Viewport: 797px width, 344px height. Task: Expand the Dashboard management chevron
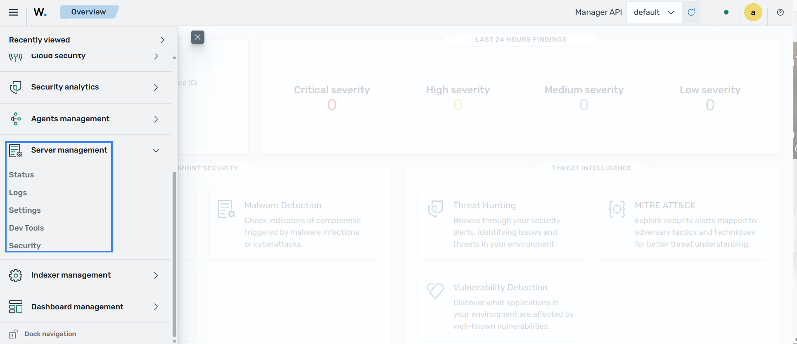click(x=156, y=307)
